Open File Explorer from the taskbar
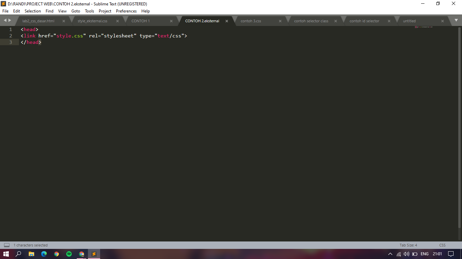This screenshot has width=462, height=259. [x=31, y=254]
